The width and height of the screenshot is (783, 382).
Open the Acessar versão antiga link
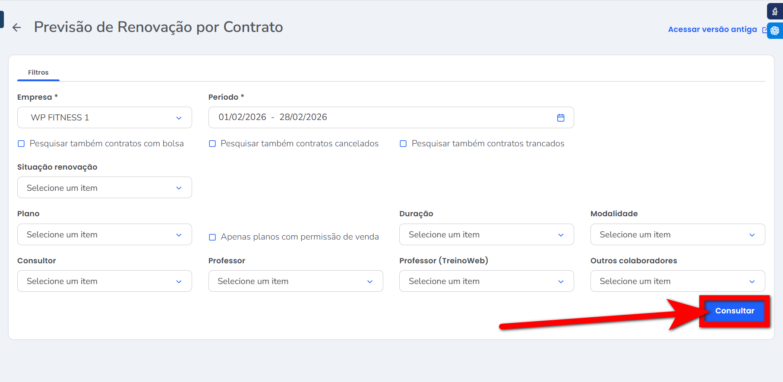pos(712,29)
